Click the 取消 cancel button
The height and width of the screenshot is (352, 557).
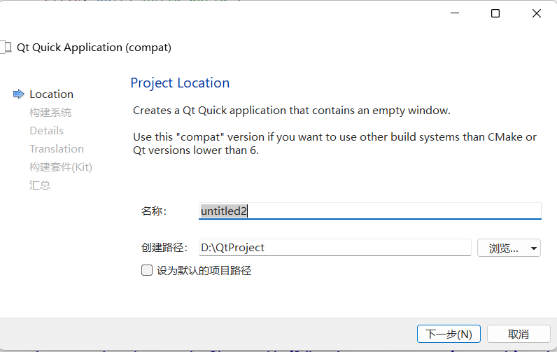tap(519, 334)
